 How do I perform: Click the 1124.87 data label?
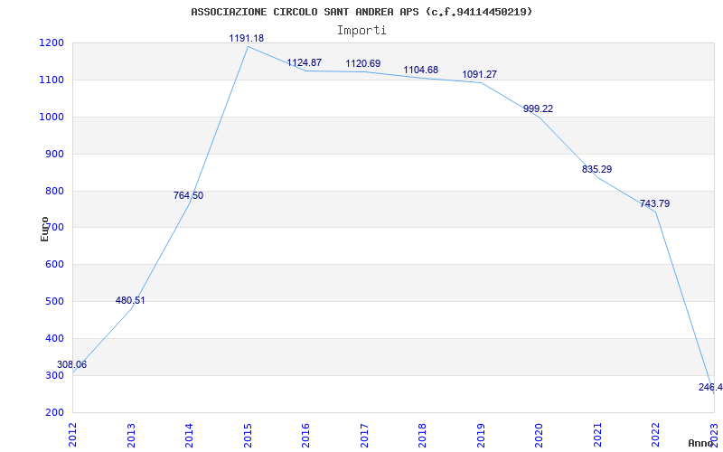click(305, 62)
